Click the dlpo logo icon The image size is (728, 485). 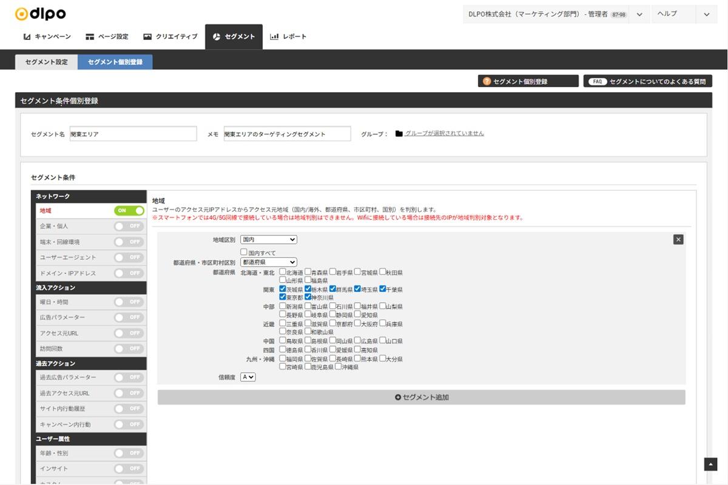click(x=22, y=13)
